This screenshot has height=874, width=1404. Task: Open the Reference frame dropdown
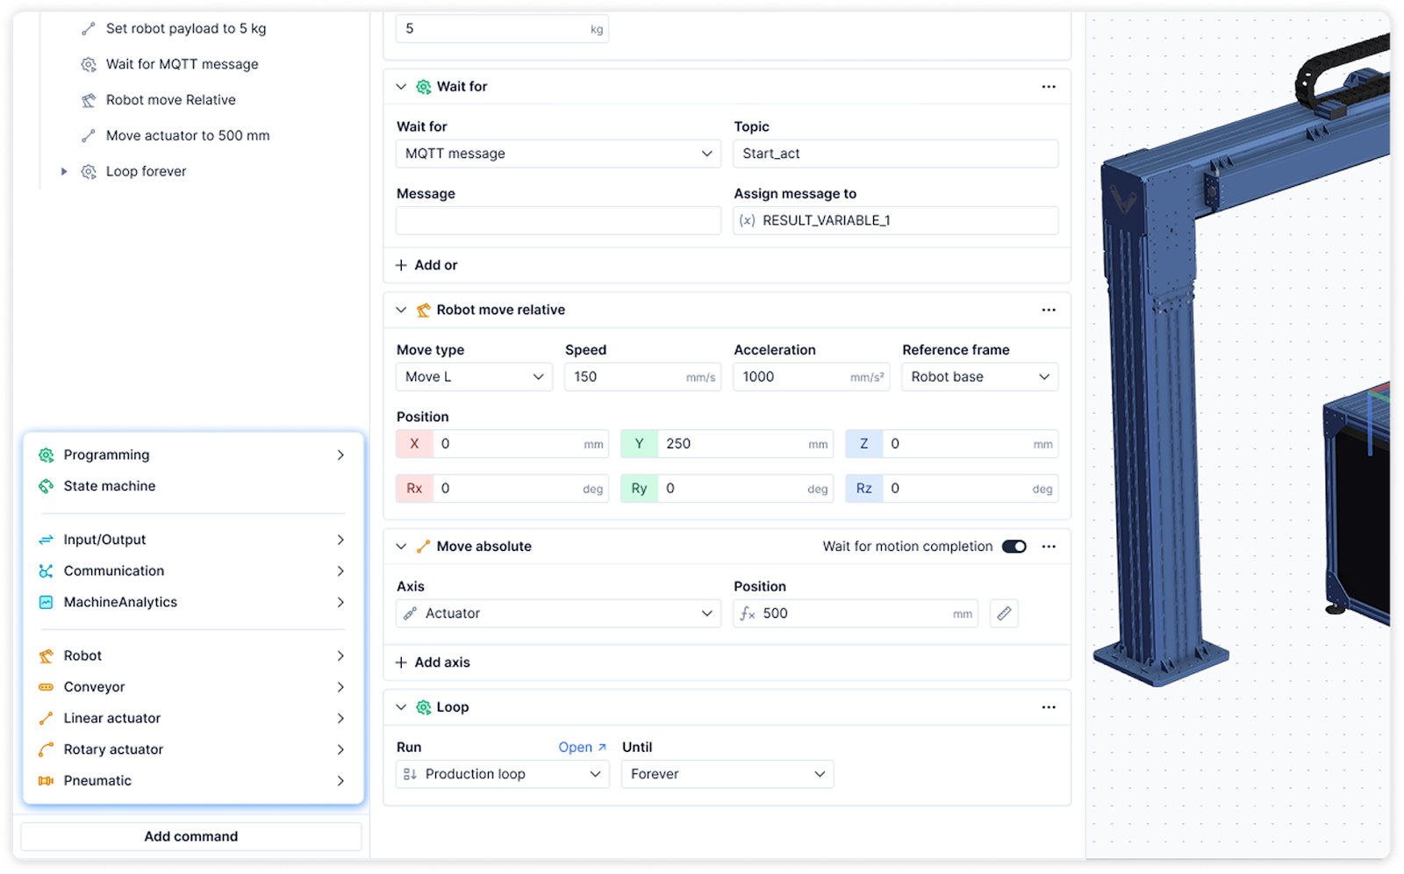pyautogui.click(x=979, y=377)
